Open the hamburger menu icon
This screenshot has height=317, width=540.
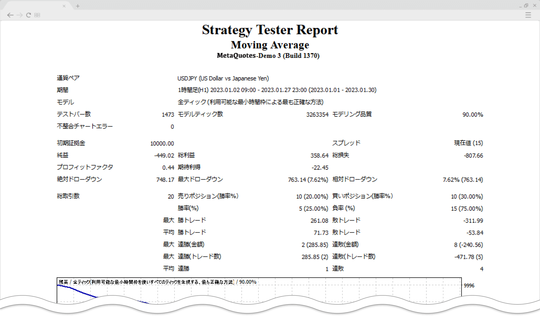pyautogui.click(x=528, y=15)
